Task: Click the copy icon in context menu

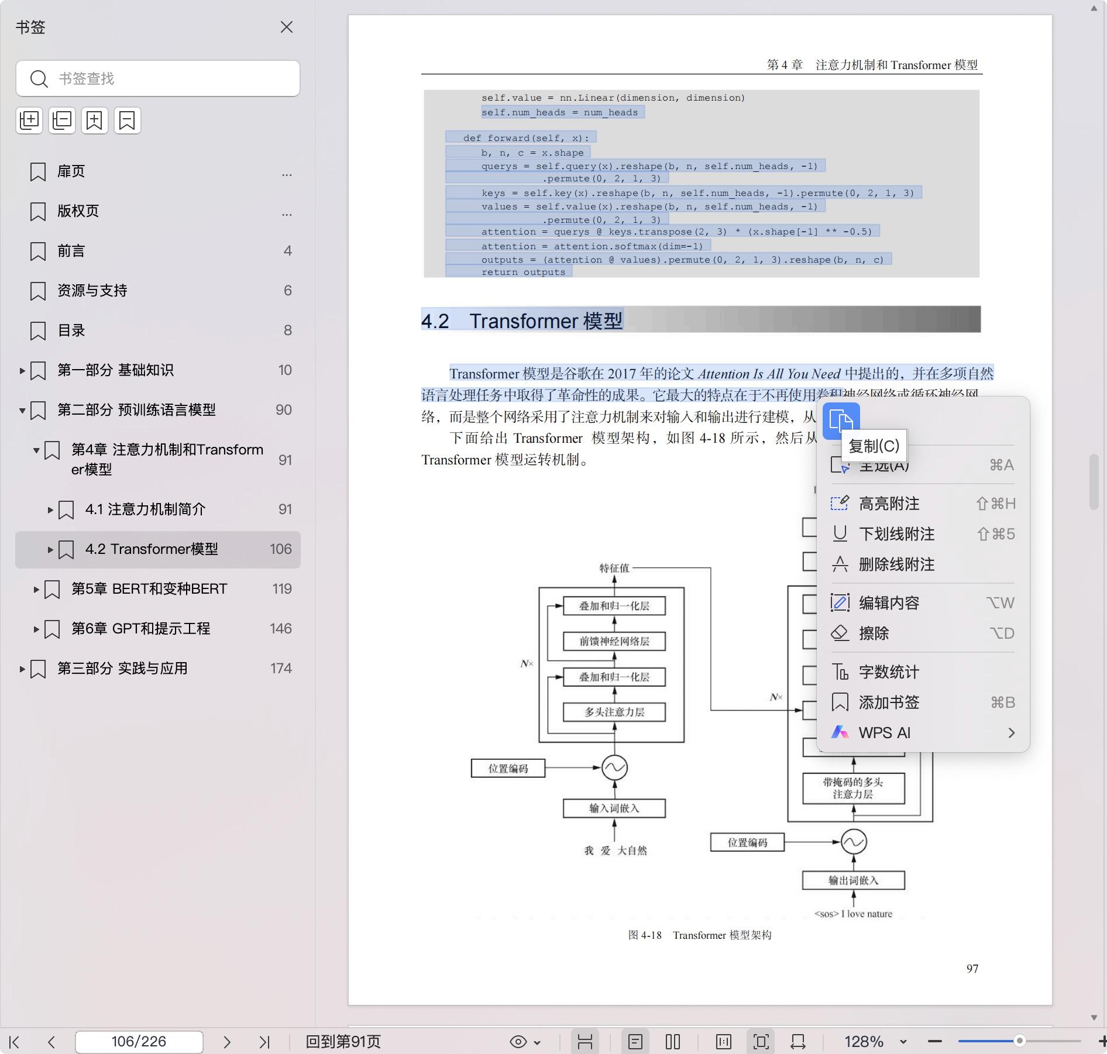Action: pos(841,421)
